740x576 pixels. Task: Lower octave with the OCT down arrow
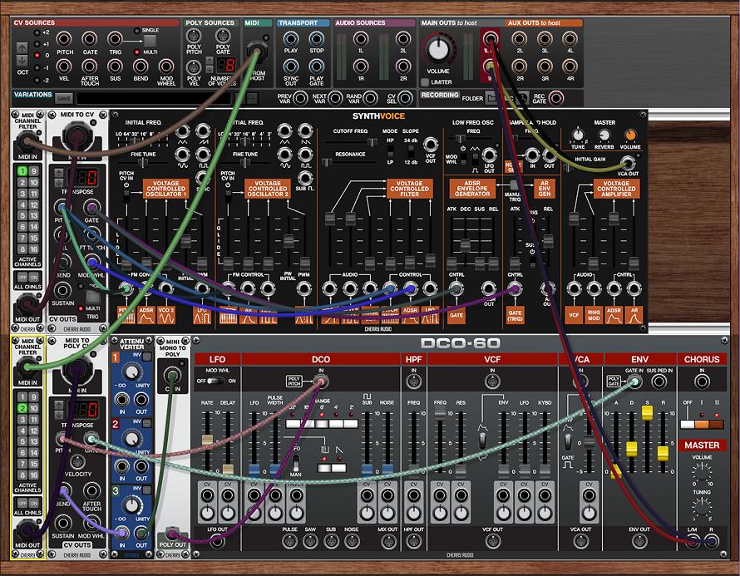coord(22,60)
